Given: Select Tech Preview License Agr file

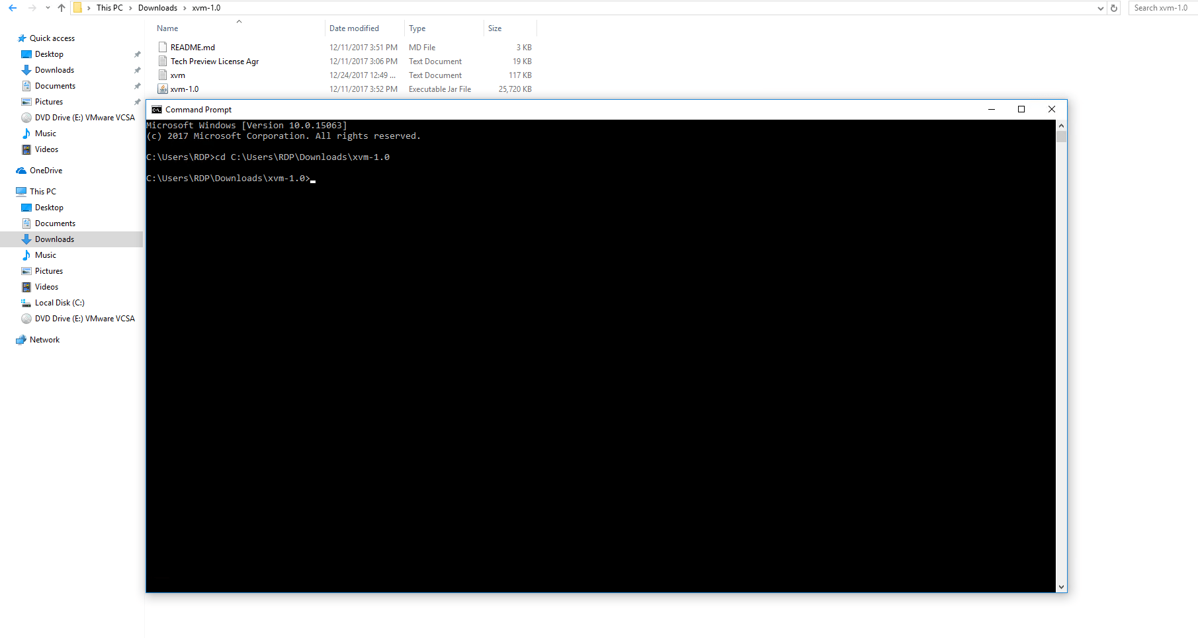Looking at the screenshot, I should click(x=214, y=61).
